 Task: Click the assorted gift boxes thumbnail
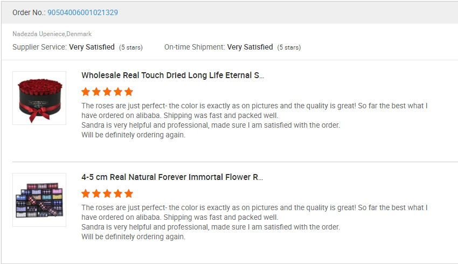point(39,200)
